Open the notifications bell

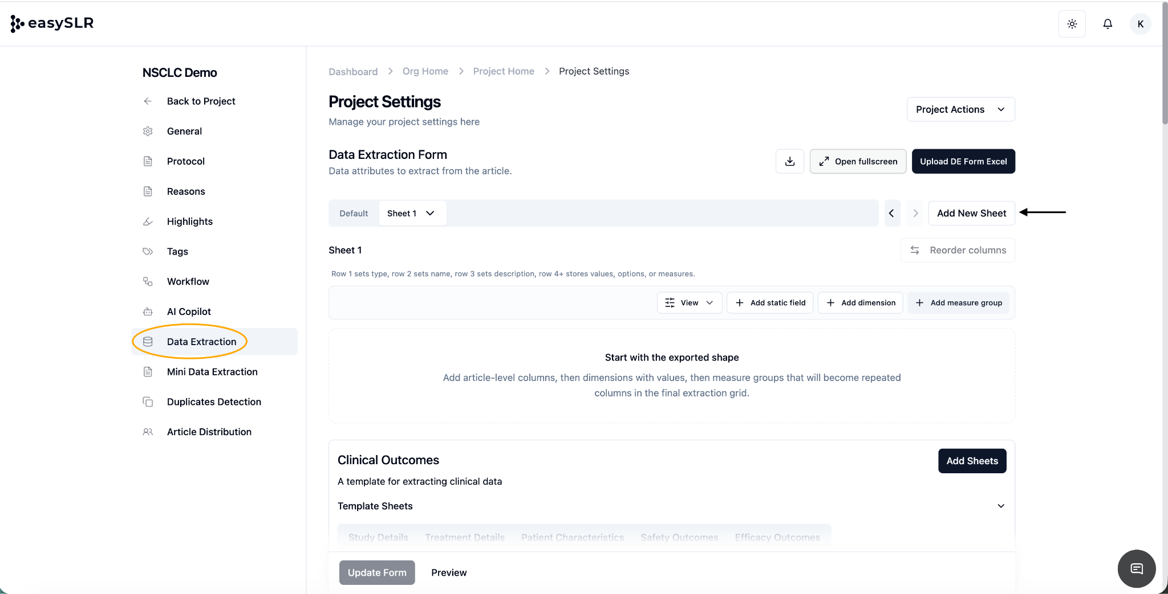1107,24
